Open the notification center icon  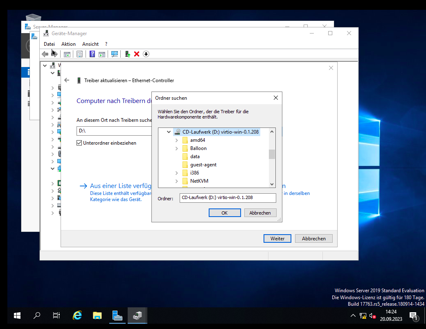coord(414,316)
